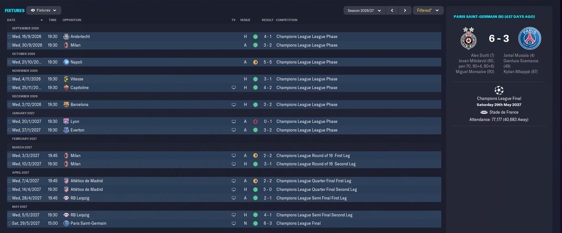The image size is (562, 233).
Task: Click the 5 - 5 result against Napoli
Action: [x=268, y=62]
